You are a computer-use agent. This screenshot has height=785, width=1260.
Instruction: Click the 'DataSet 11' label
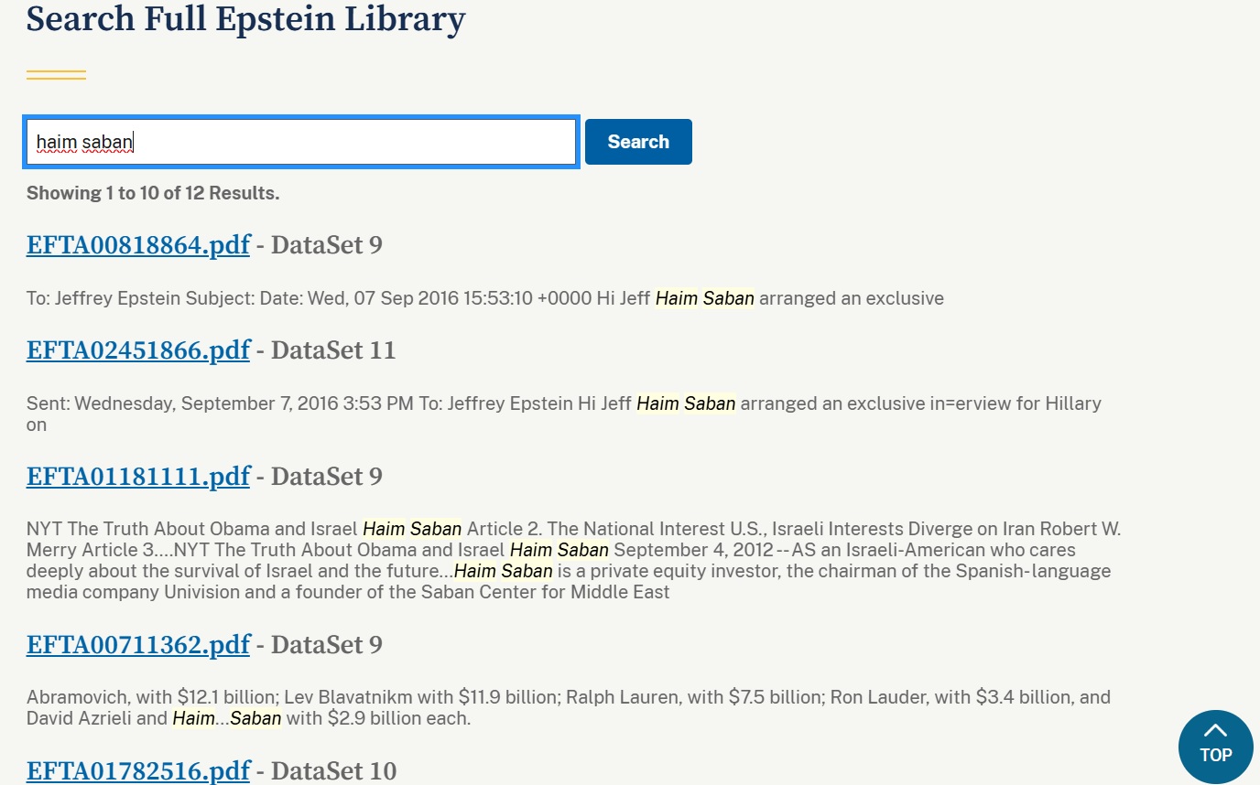pyautogui.click(x=333, y=350)
